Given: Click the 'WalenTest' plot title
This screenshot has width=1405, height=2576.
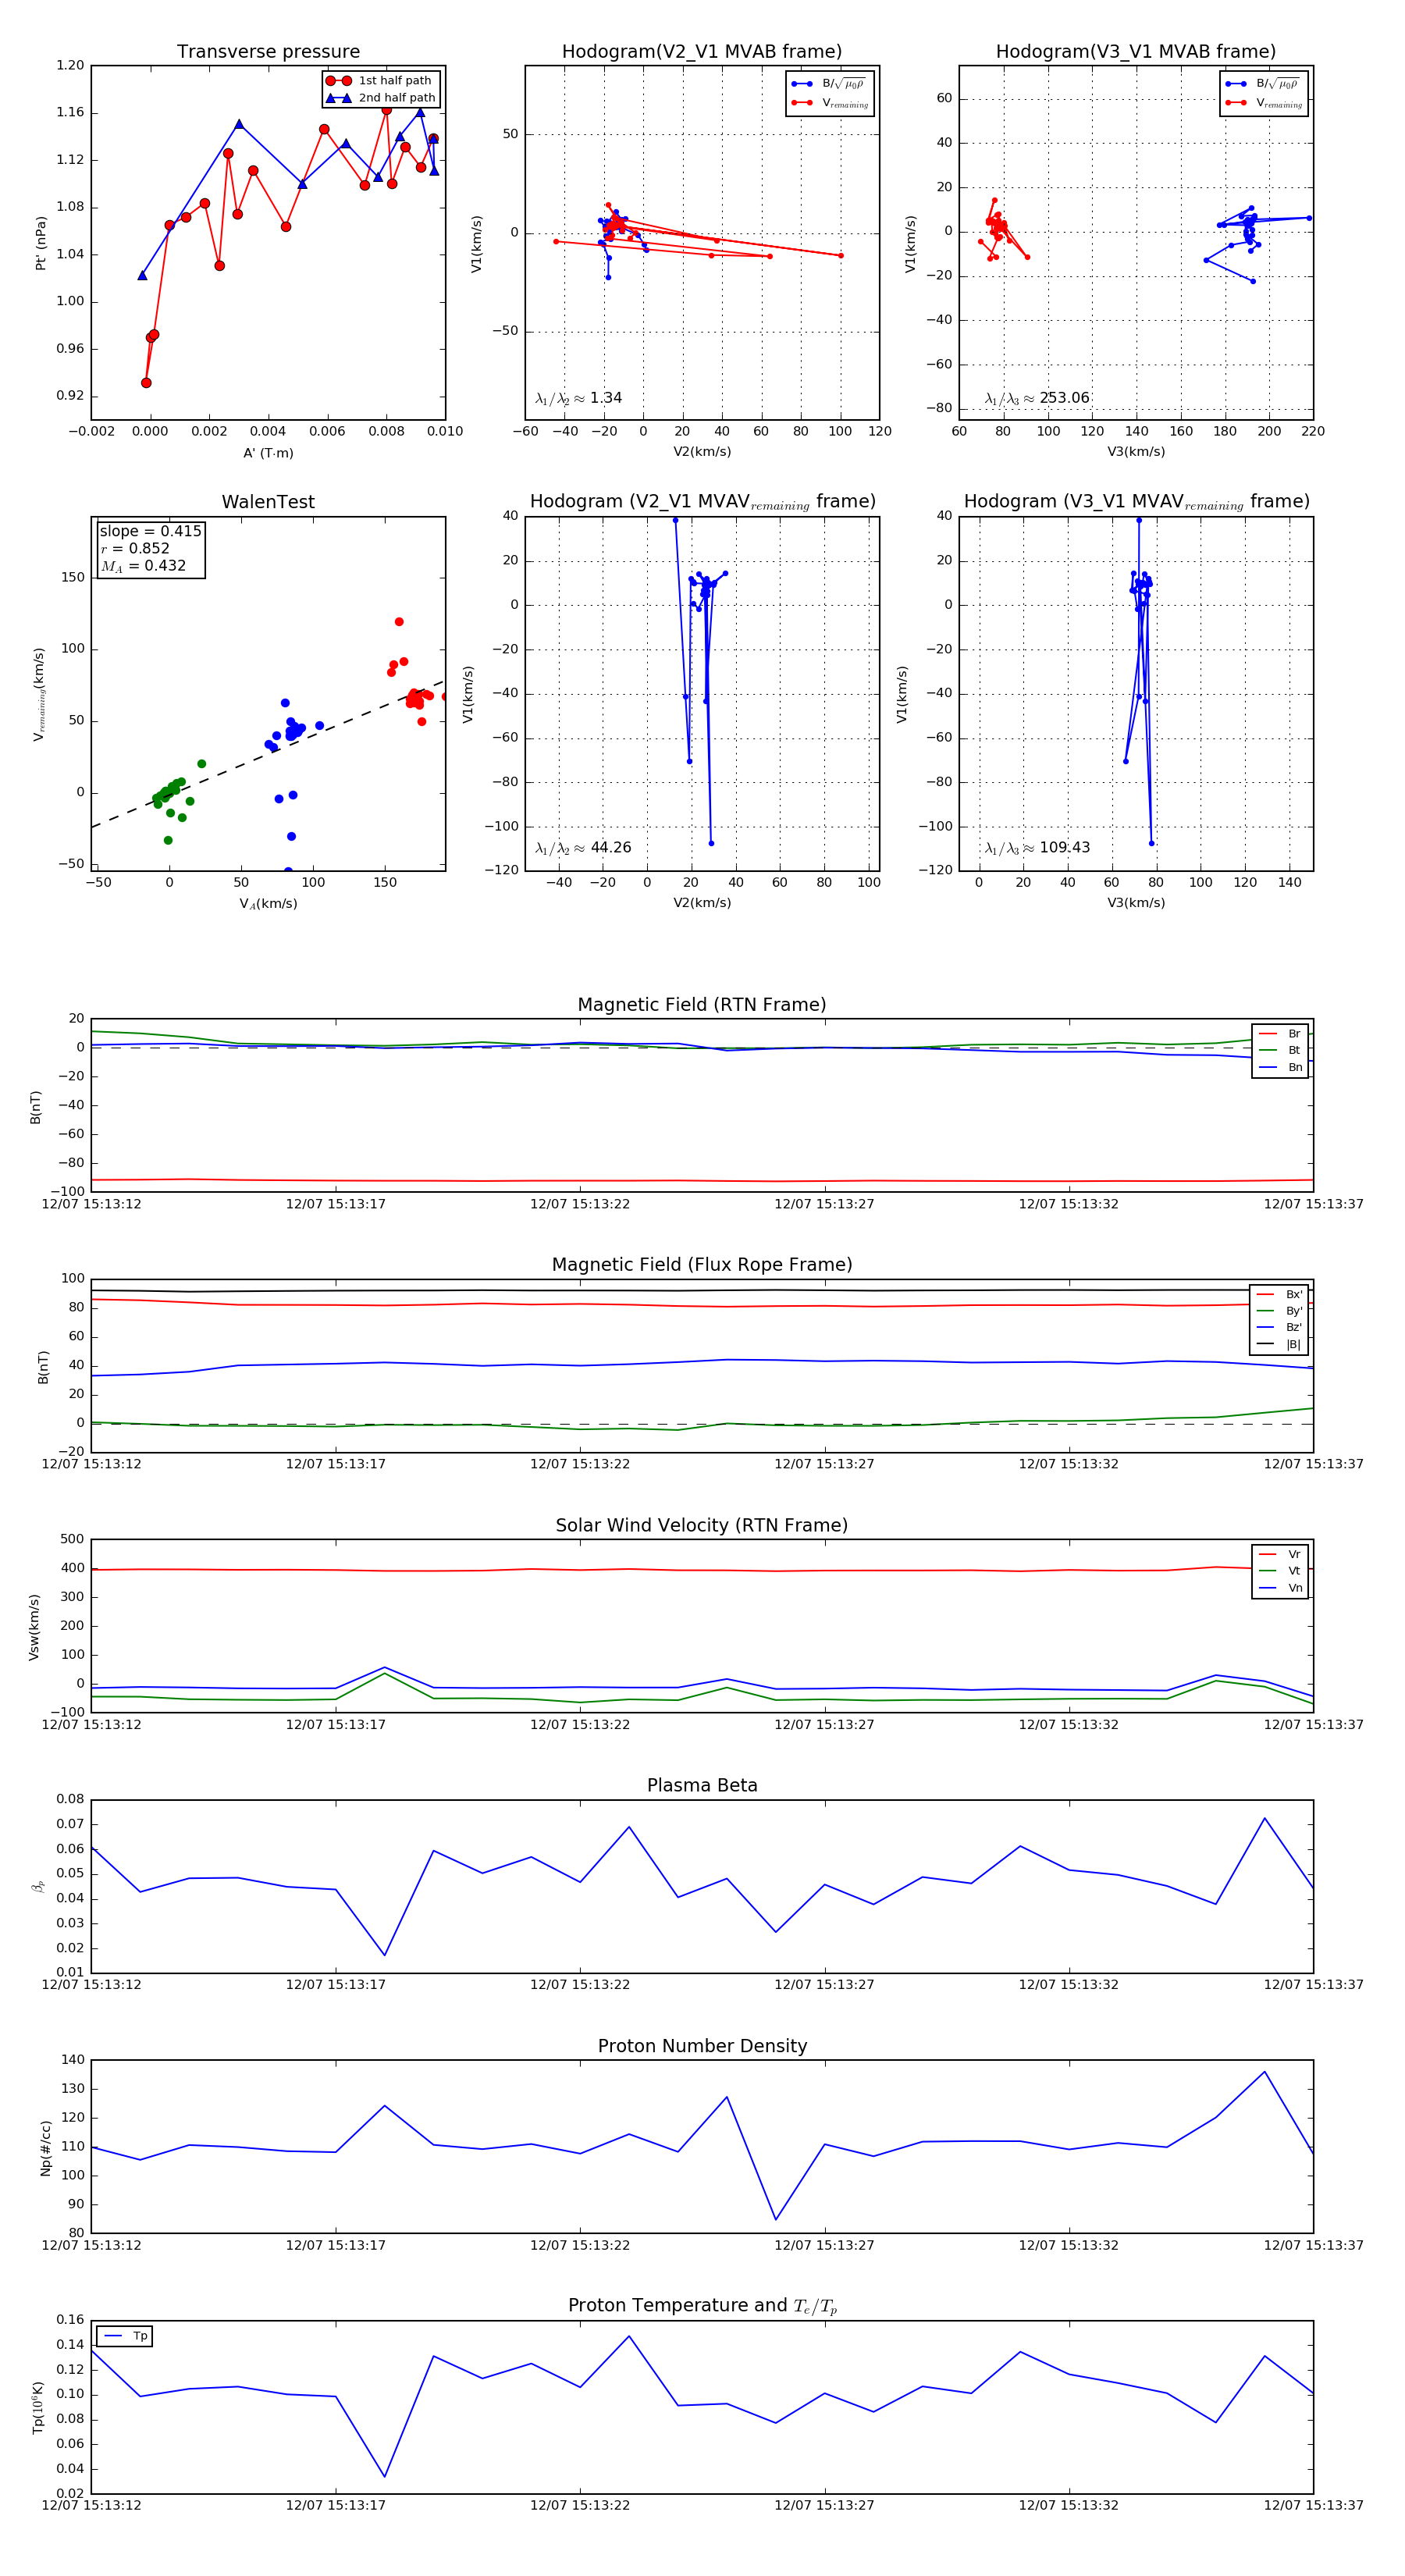Looking at the screenshot, I should click(x=268, y=502).
